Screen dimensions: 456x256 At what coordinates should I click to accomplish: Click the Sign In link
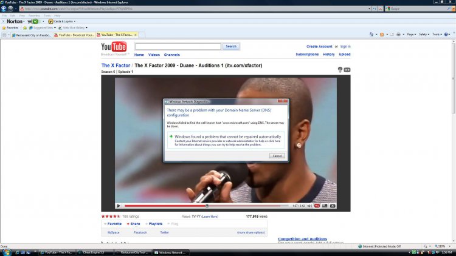point(345,47)
